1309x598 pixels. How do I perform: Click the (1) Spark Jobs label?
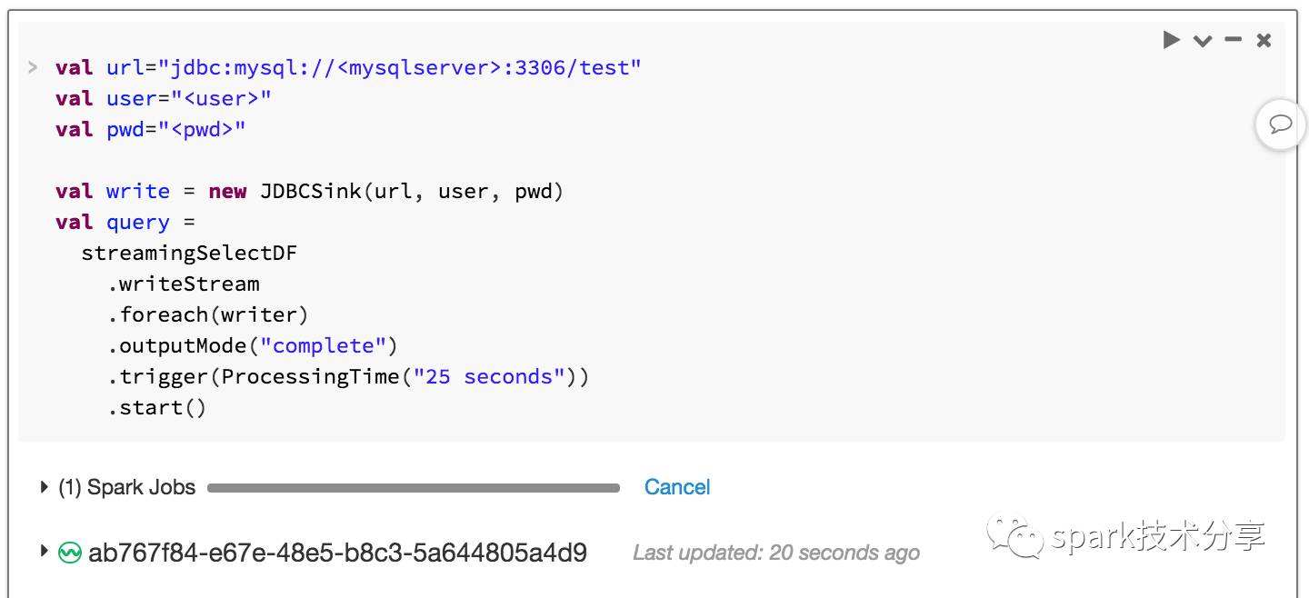tap(127, 487)
